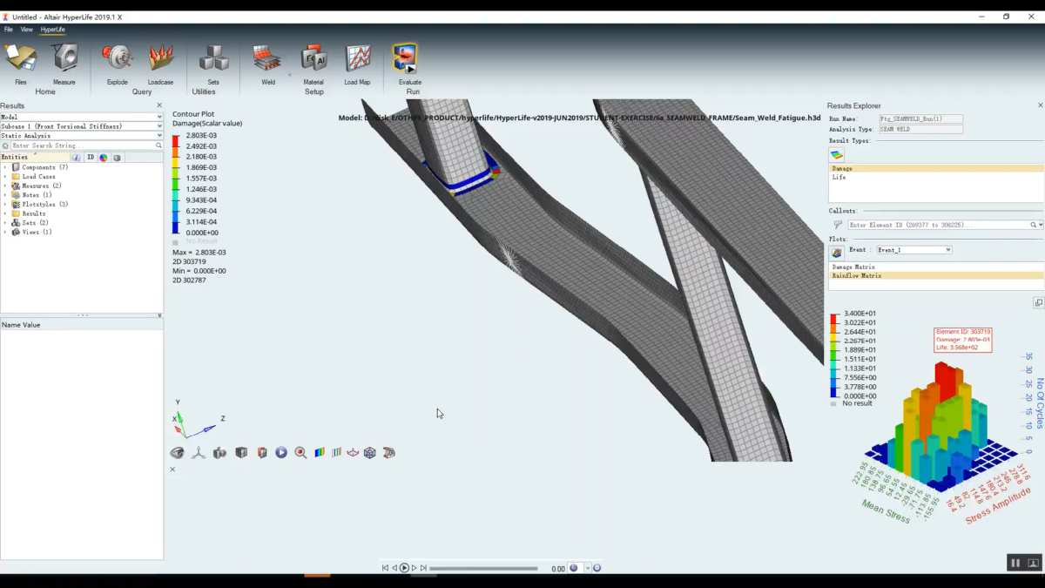Click the color wheel icon in Entities header
This screenshot has height=588, width=1045.
[104, 158]
